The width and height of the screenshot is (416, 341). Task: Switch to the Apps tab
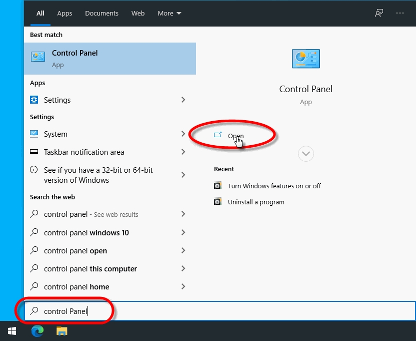[64, 14]
